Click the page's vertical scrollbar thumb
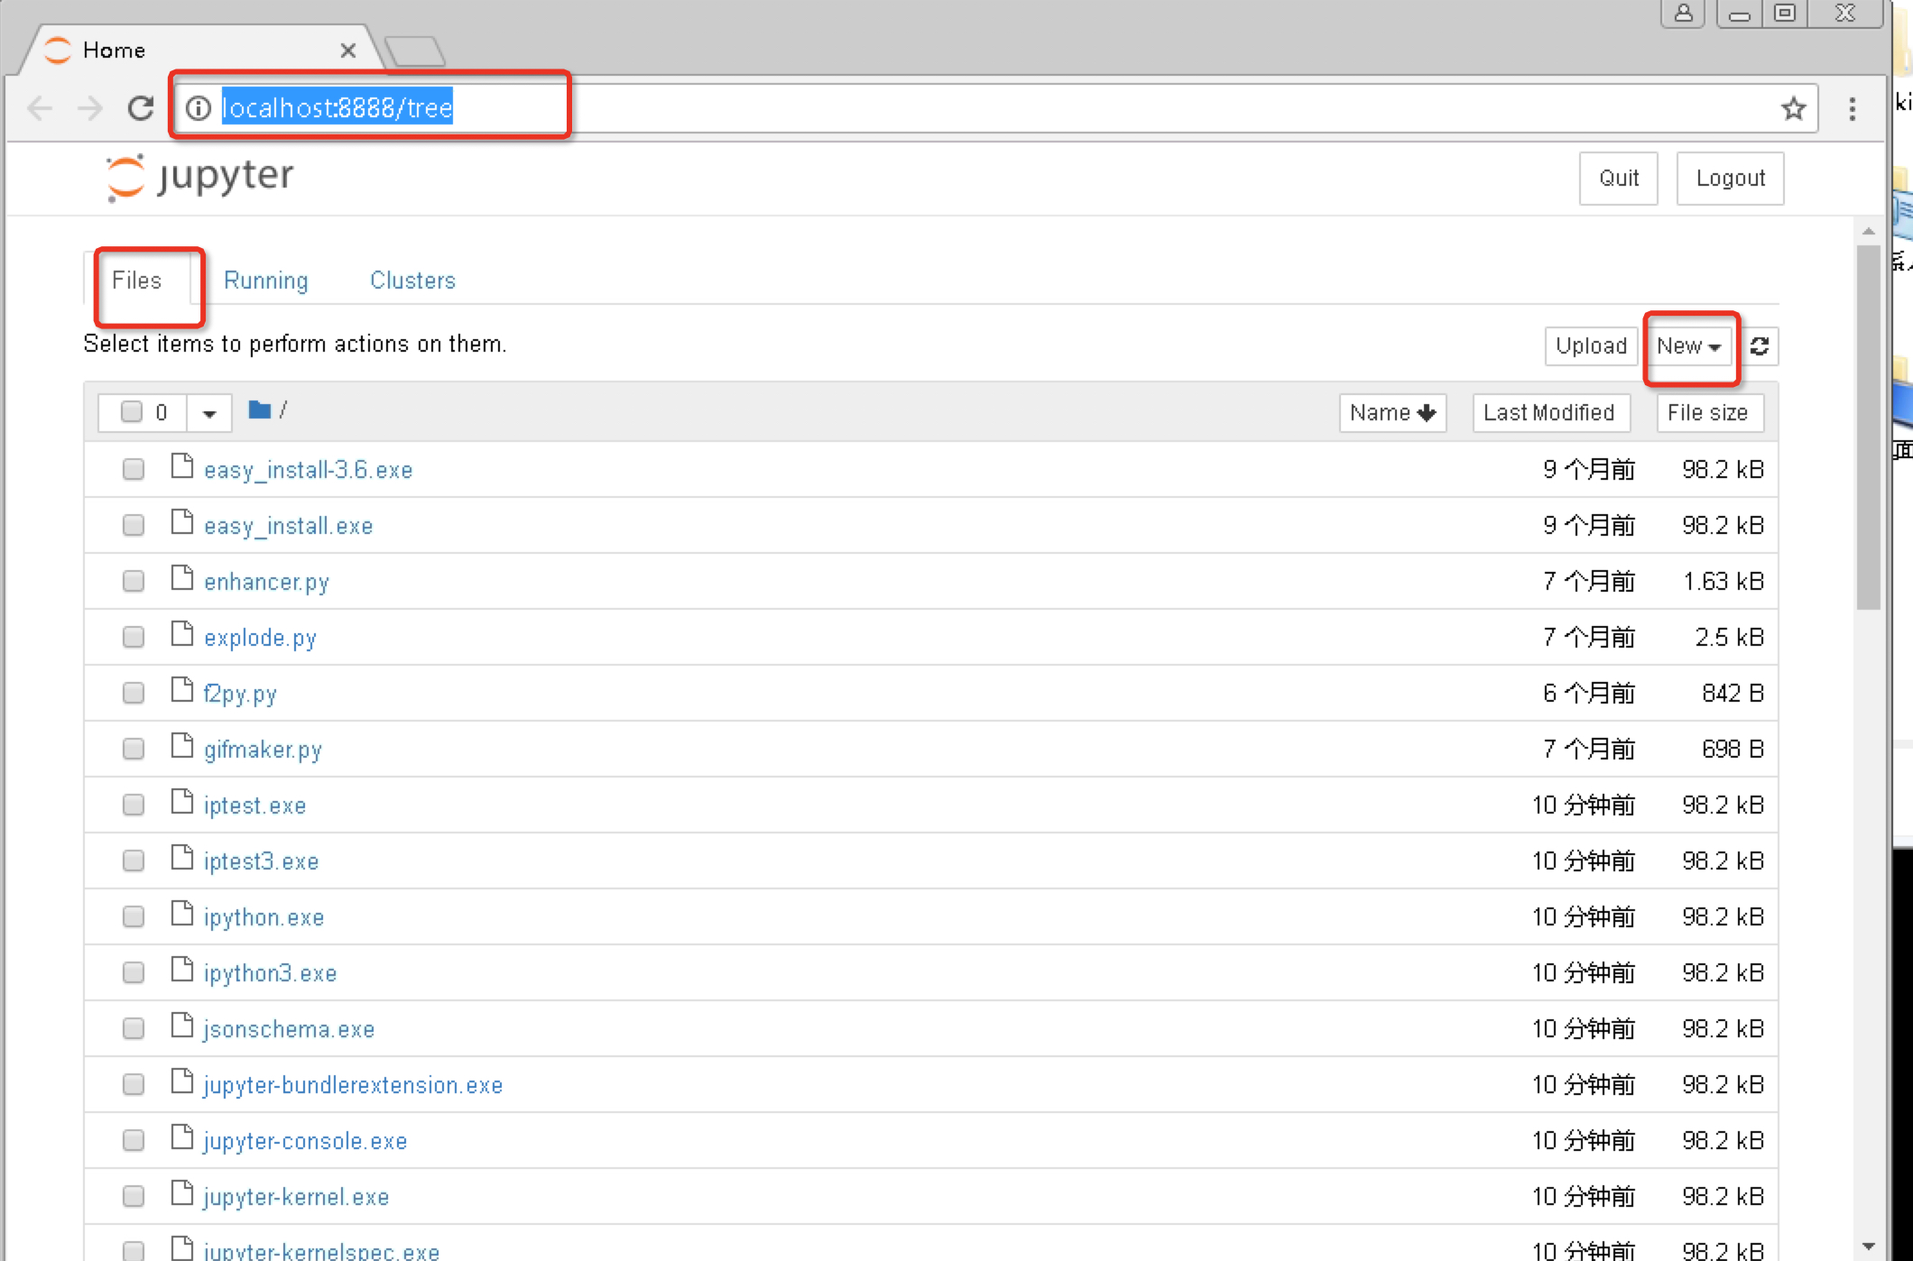 (x=1868, y=428)
